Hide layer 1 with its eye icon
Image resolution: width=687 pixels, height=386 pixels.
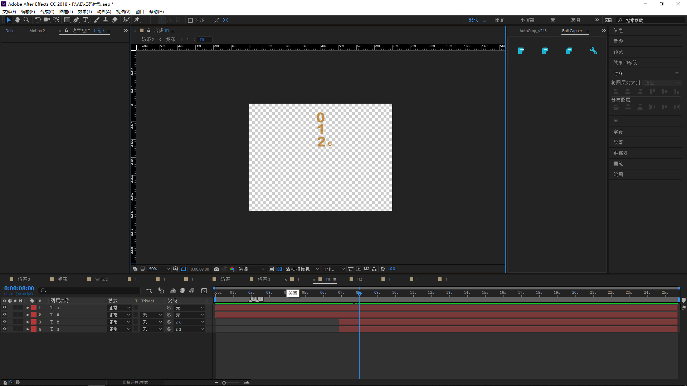[x=5, y=307]
